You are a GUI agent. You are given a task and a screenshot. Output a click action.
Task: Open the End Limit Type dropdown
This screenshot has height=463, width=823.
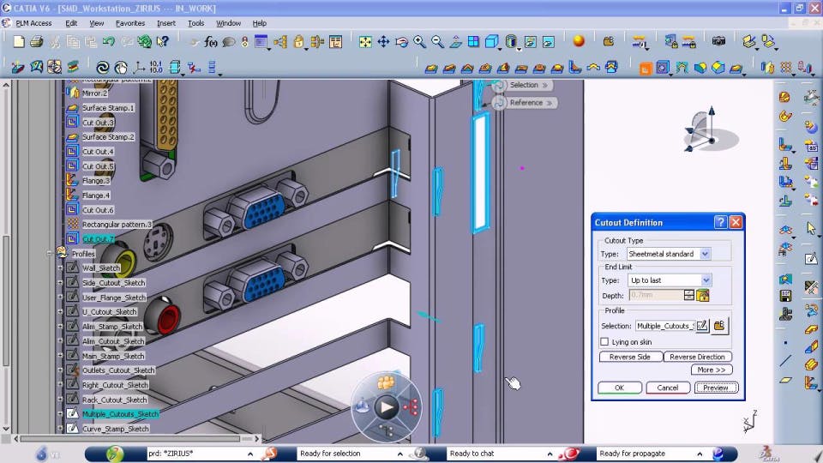click(706, 280)
